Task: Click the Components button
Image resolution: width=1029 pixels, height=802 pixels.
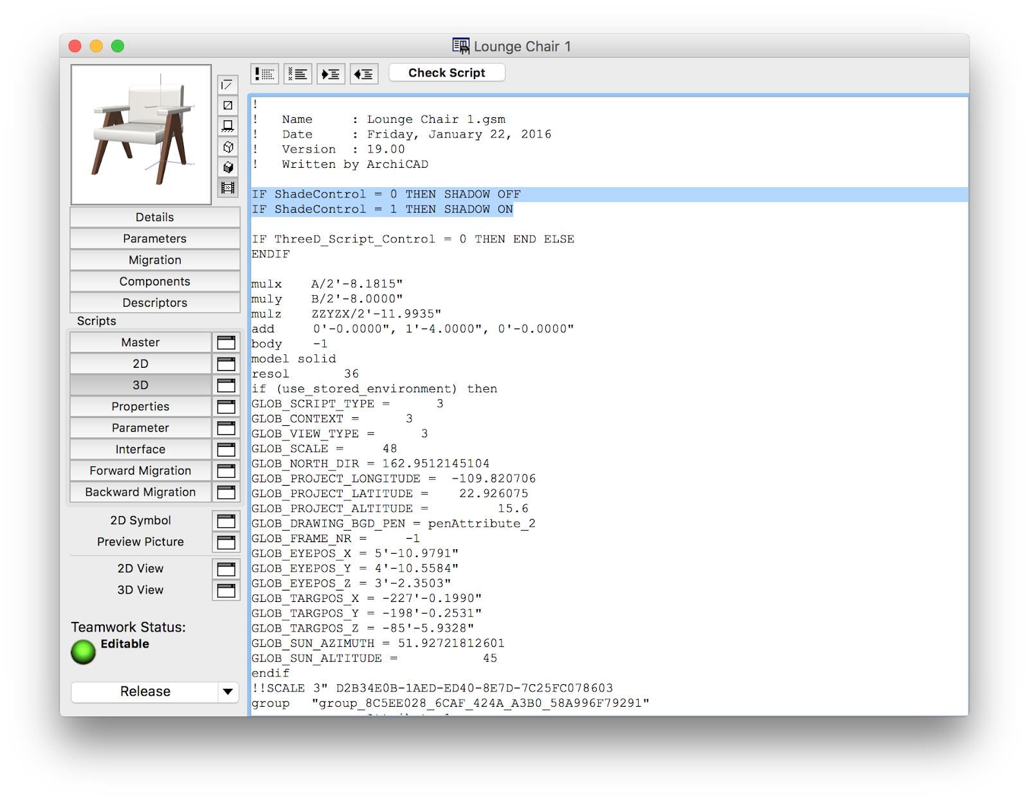Action: pyautogui.click(x=154, y=282)
